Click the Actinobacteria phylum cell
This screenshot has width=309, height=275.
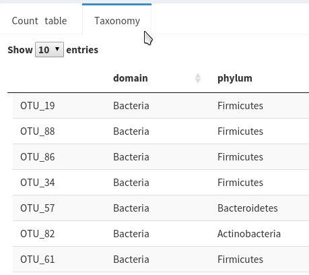[249, 234]
